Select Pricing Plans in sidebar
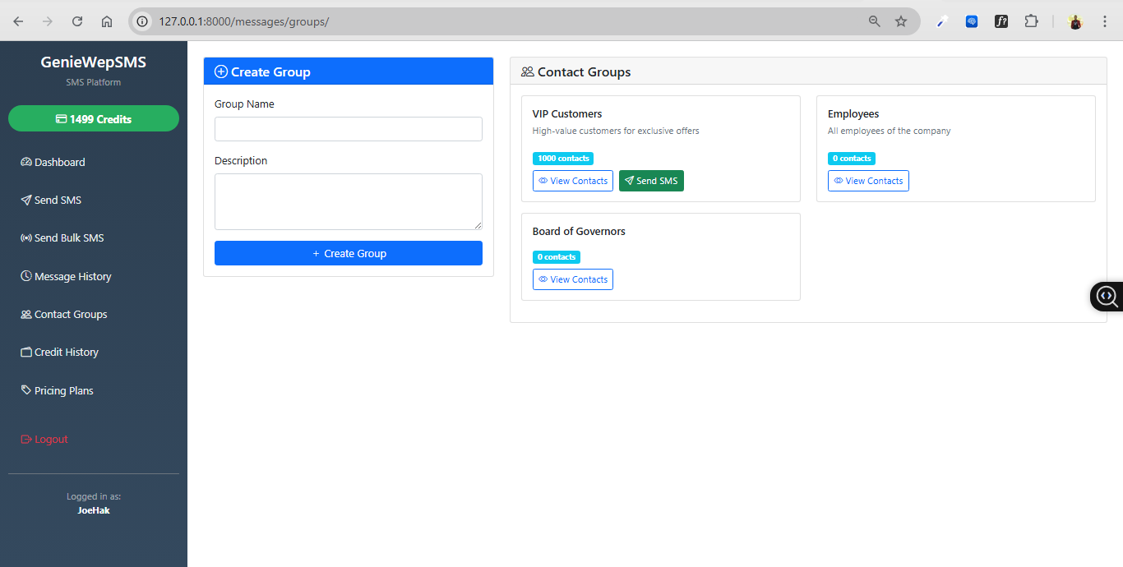Viewport: 1123px width, 567px height. click(x=63, y=391)
